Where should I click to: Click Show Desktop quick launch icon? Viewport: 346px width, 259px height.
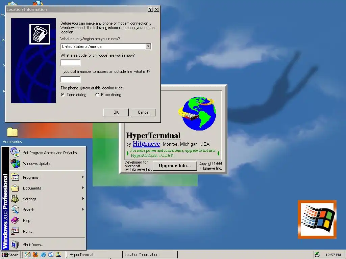click(x=28, y=255)
